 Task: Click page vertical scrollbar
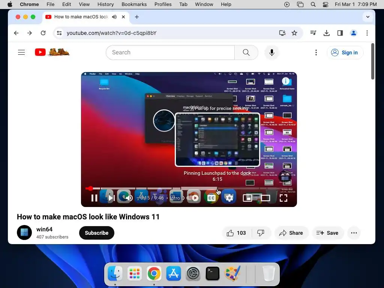pyautogui.click(x=372, y=61)
